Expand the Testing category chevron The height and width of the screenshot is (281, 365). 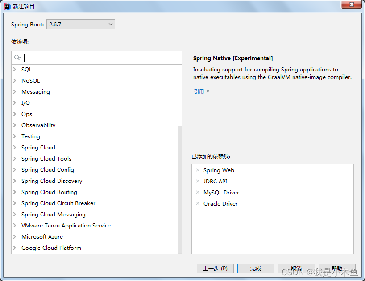[x=15, y=136]
